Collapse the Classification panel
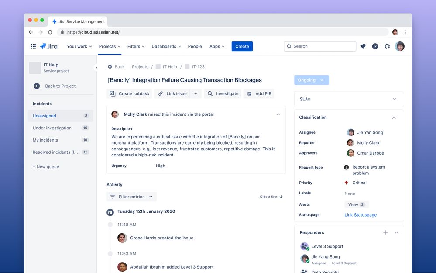This screenshot has height=273, width=436. [394, 117]
